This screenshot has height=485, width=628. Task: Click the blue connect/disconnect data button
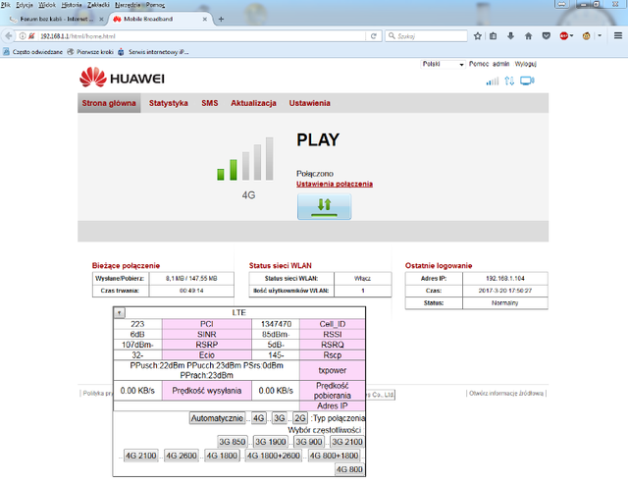point(324,206)
